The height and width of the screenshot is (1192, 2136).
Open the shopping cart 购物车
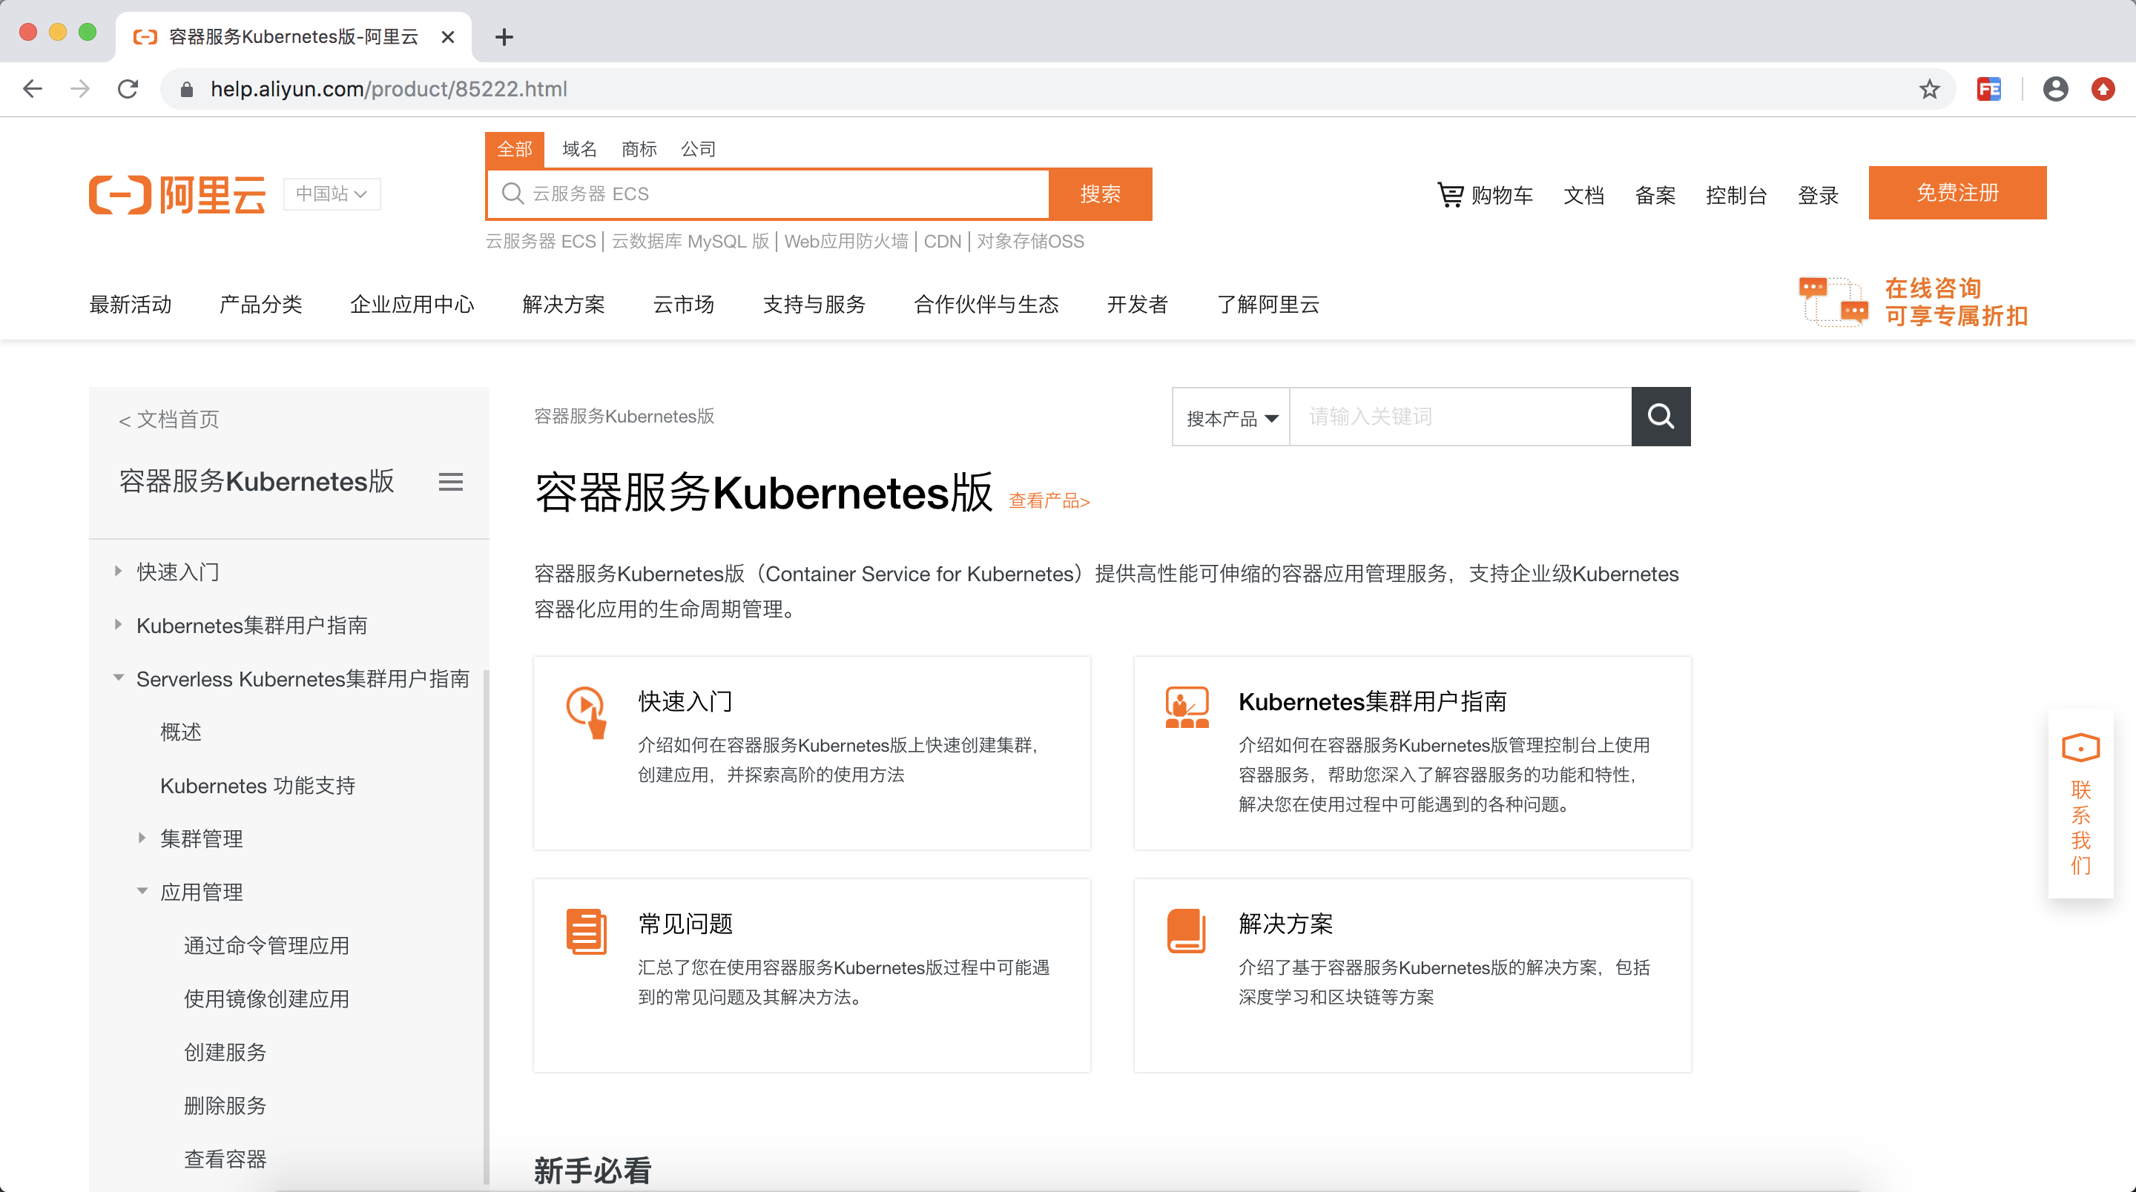pyautogui.click(x=1484, y=195)
